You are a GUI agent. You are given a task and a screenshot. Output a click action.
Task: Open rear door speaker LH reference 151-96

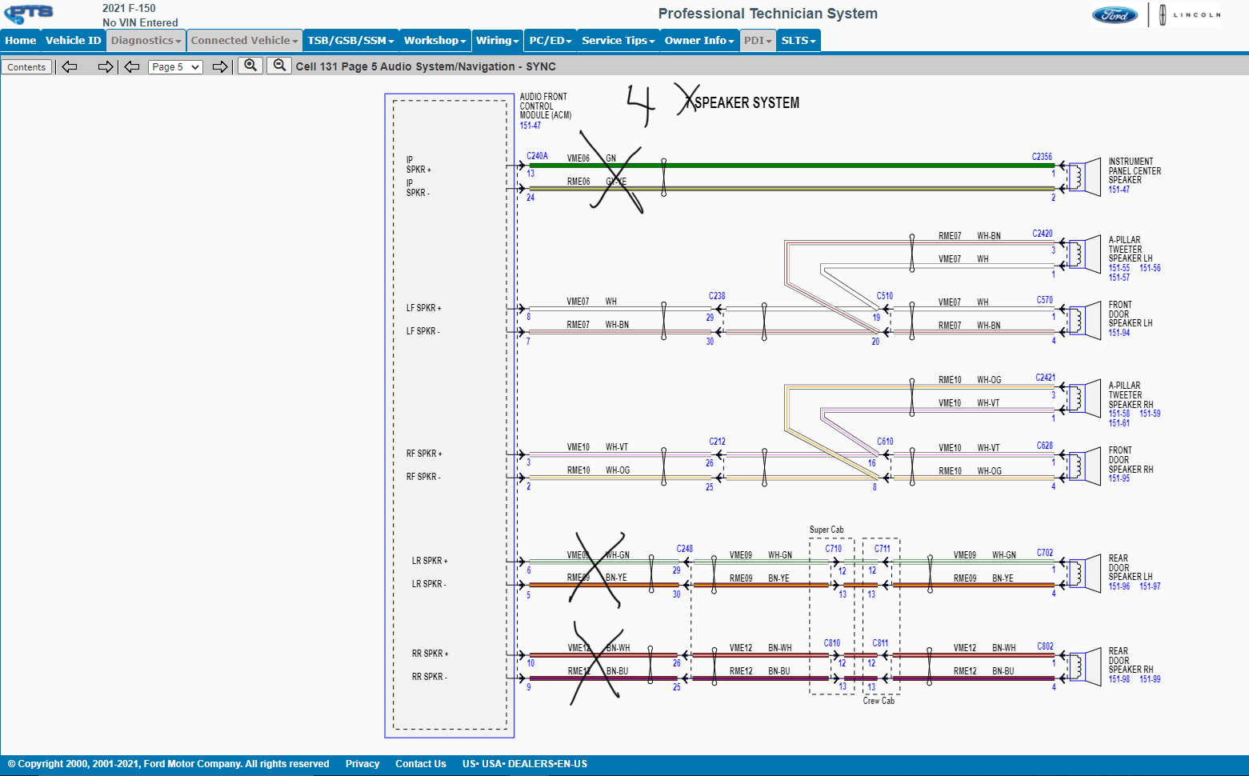point(1119,586)
